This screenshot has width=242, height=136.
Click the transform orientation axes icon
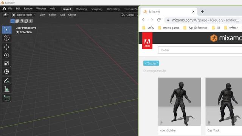coord(123,15)
